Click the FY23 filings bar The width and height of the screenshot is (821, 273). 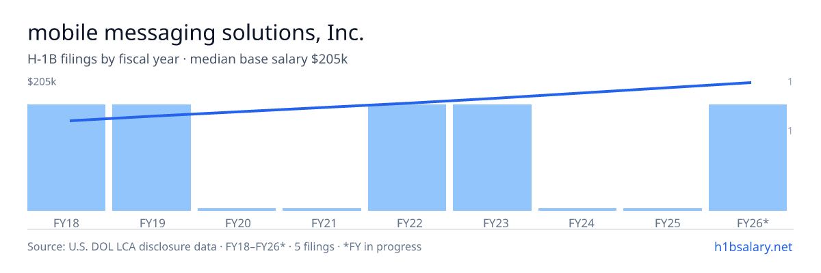point(492,158)
